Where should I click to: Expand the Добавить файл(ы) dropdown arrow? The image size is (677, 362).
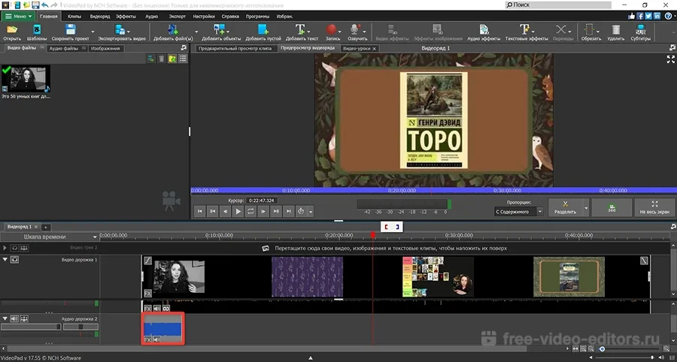[196, 32]
